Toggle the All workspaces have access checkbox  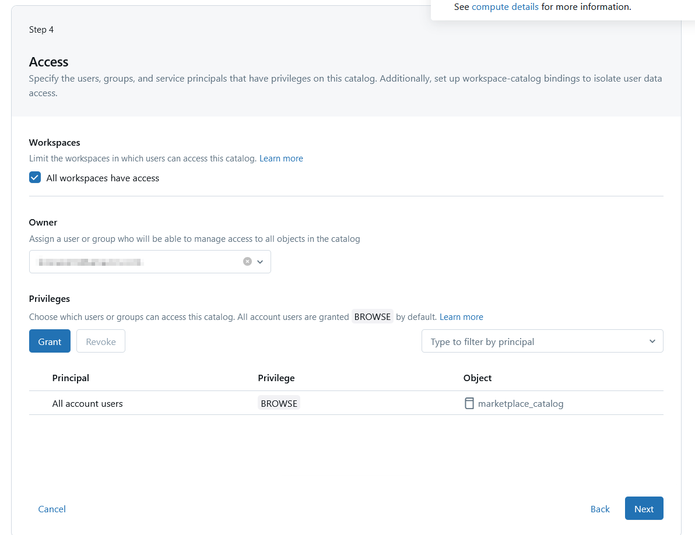[35, 178]
